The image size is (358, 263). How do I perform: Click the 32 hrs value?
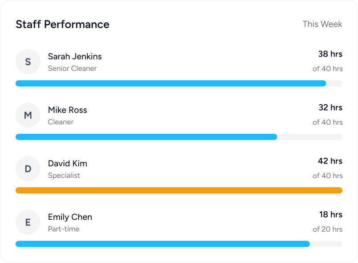pyautogui.click(x=330, y=107)
